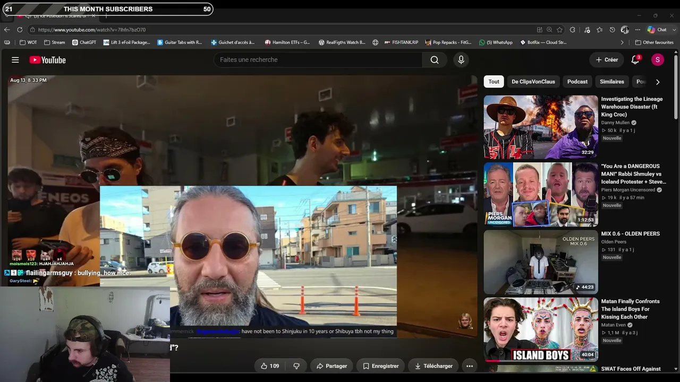Open the Matan Even channel link
Screen dimensions: 680x382
pos(614,325)
